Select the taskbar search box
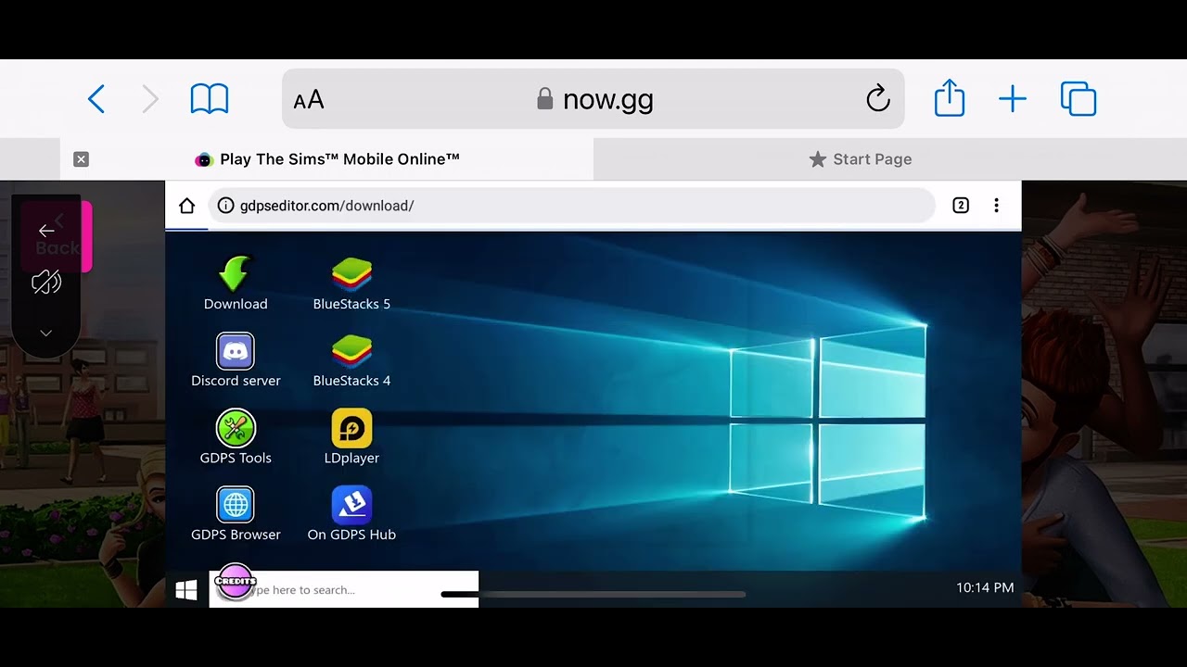This screenshot has height=667, width=1187. click(x=344, y=589)
